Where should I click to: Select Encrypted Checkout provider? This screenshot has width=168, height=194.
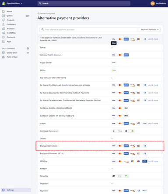(x=100, y=146)
